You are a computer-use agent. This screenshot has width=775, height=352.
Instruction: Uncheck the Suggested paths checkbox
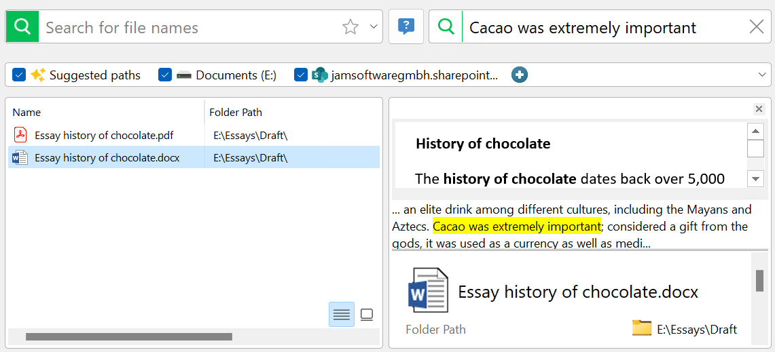(19, 75)
